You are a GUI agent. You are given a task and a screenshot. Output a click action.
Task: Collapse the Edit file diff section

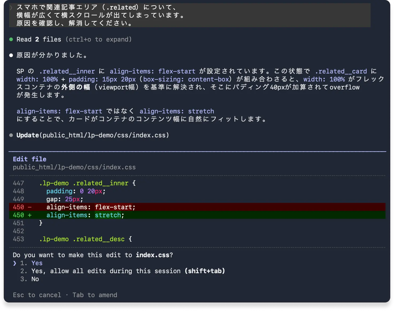pyautogui.click(x=30, y=159)
